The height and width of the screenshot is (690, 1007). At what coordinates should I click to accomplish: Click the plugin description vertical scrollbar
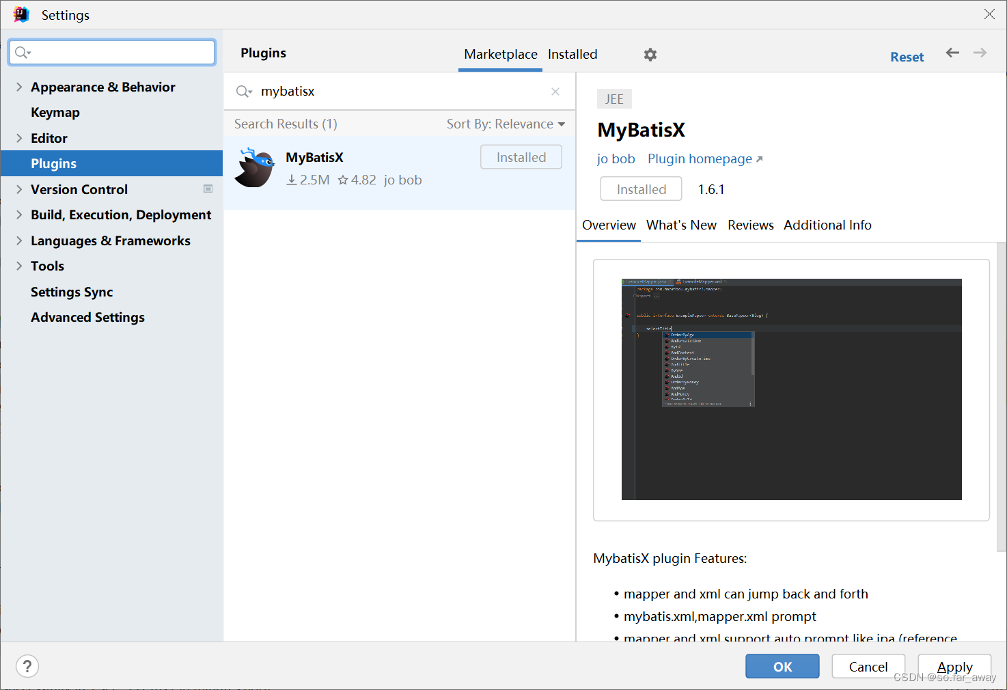coord(1002,396)
